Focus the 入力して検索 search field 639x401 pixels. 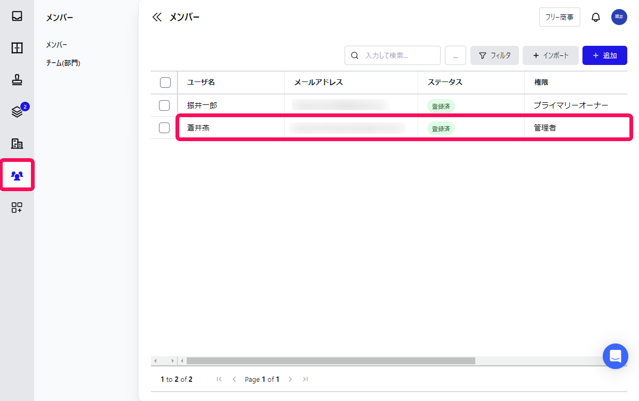point(392,55)
